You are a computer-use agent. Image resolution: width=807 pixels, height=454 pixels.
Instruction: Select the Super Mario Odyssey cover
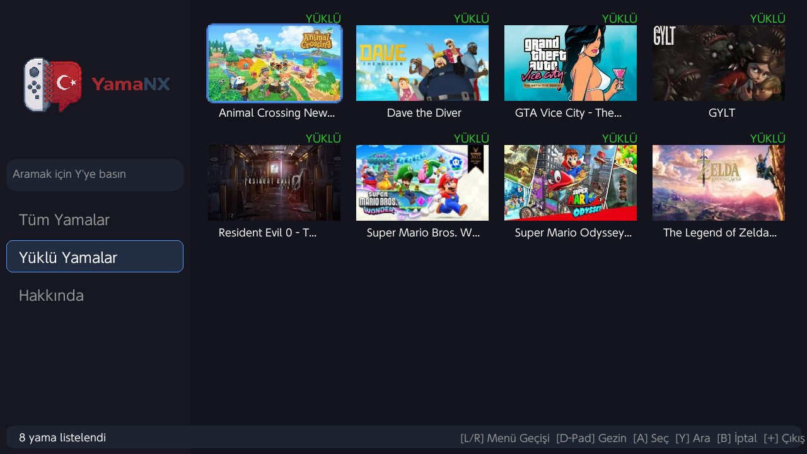click(x=571, y=183)
